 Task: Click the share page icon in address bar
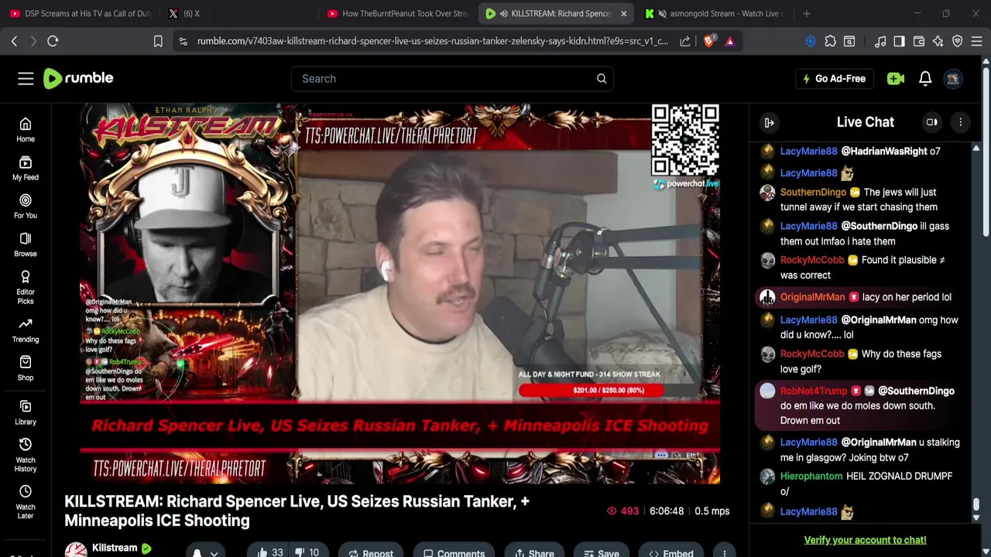tap(685, 41)
